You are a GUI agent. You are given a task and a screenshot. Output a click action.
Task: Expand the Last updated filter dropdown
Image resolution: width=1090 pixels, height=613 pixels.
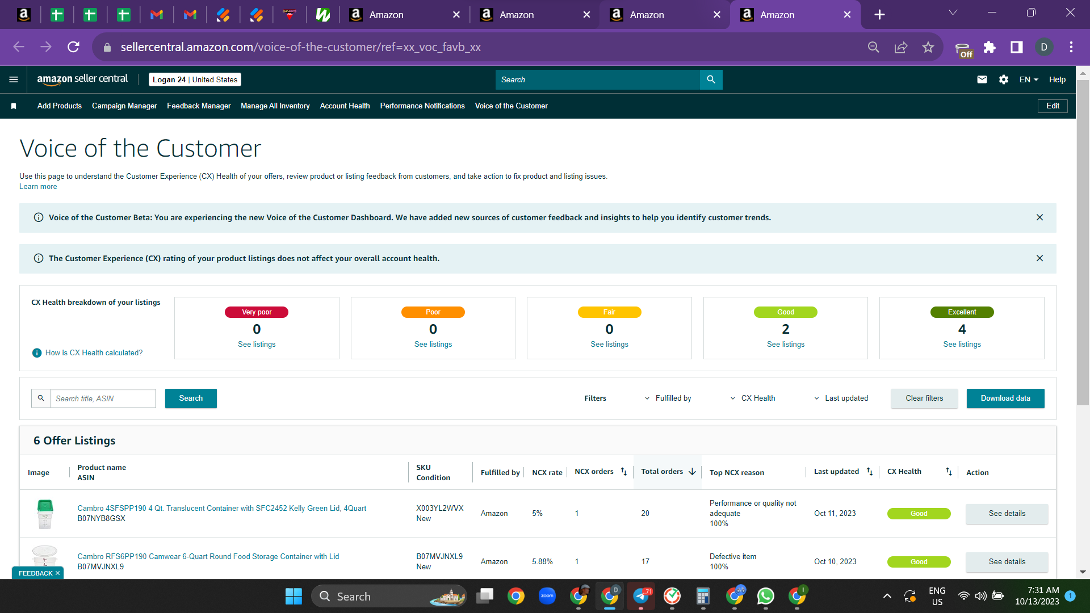coord(841,398)
